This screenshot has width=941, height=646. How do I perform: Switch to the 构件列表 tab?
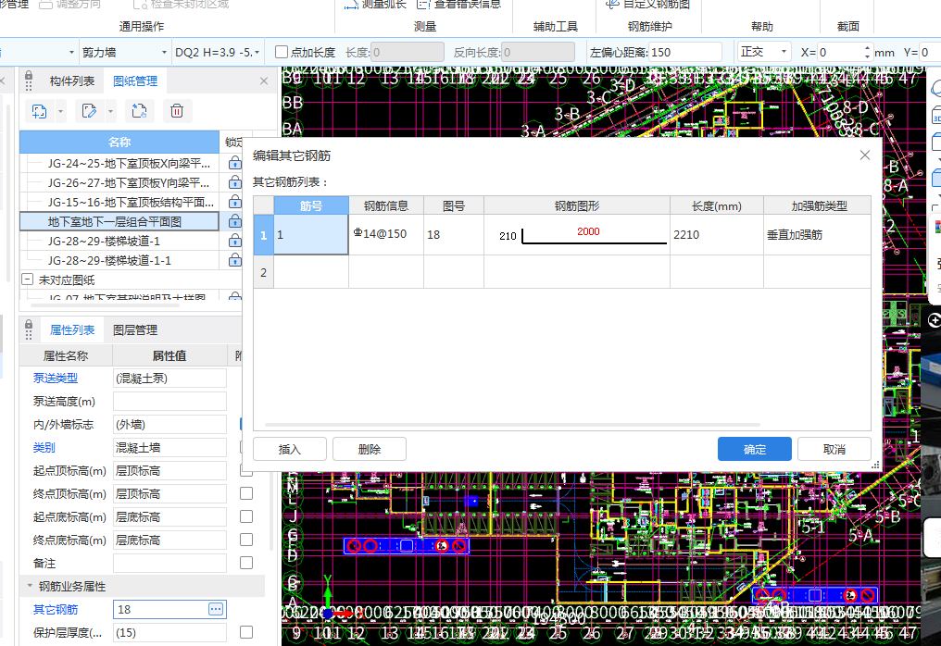point(72,81)
